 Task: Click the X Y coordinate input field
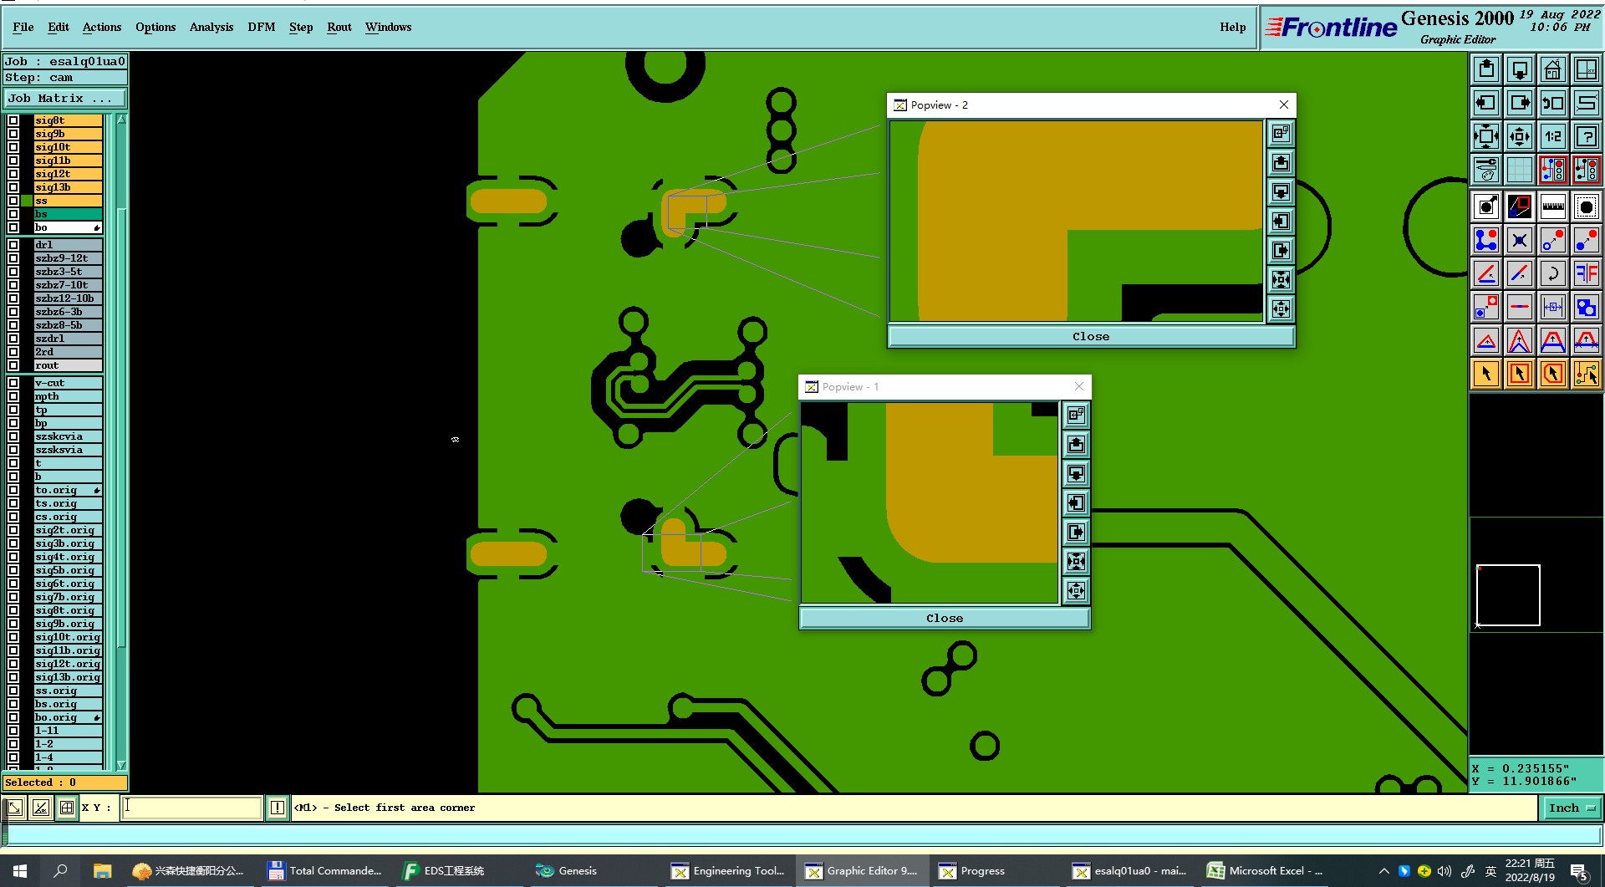tap(192, 807)
